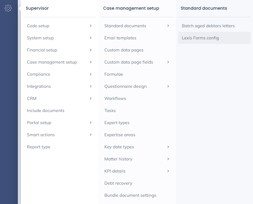
Task: Open Batch aged debtors letters
Action: point(208,26)
